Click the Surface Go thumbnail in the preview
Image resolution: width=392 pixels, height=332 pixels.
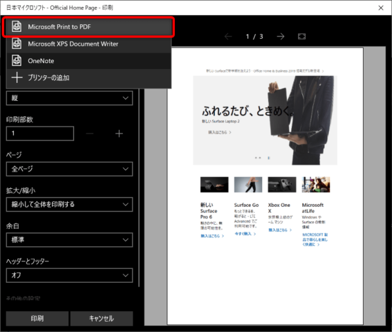248,185
